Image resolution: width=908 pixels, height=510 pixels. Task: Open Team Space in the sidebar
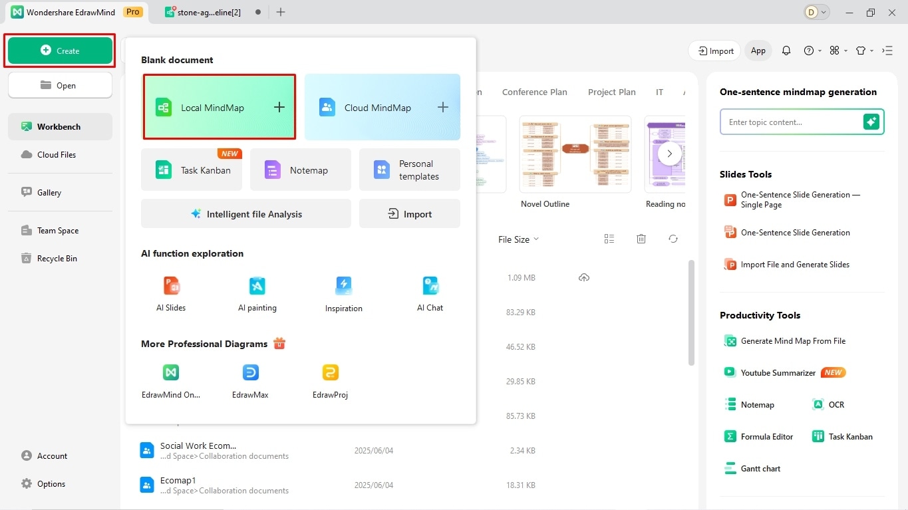(x=60, y=230)
